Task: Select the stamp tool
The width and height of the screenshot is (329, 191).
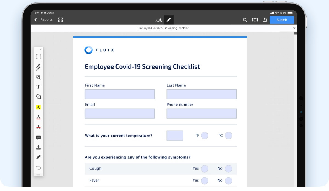Action: point(38,147)
